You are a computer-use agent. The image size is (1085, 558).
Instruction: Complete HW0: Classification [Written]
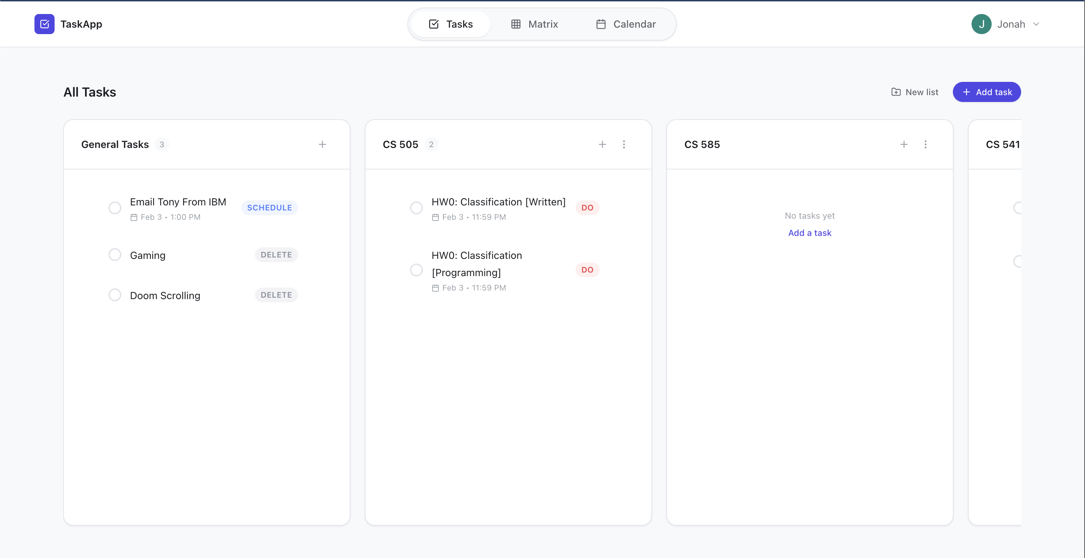pyautogui.click(x=416, y=208)
